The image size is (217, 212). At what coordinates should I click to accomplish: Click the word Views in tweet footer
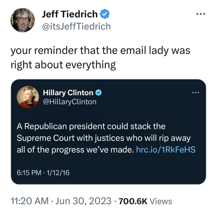click(x=161, y=201)
